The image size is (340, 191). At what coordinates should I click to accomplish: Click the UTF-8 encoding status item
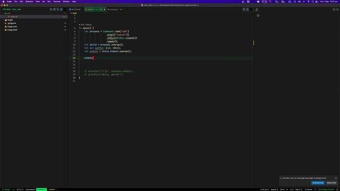tap(282, 190)
